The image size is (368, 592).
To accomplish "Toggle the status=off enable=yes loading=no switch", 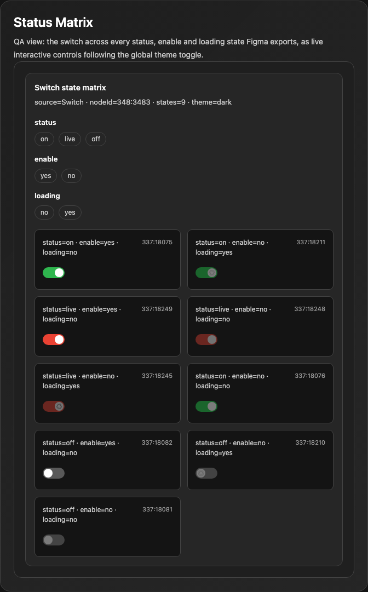I will [x=54, y=473].
